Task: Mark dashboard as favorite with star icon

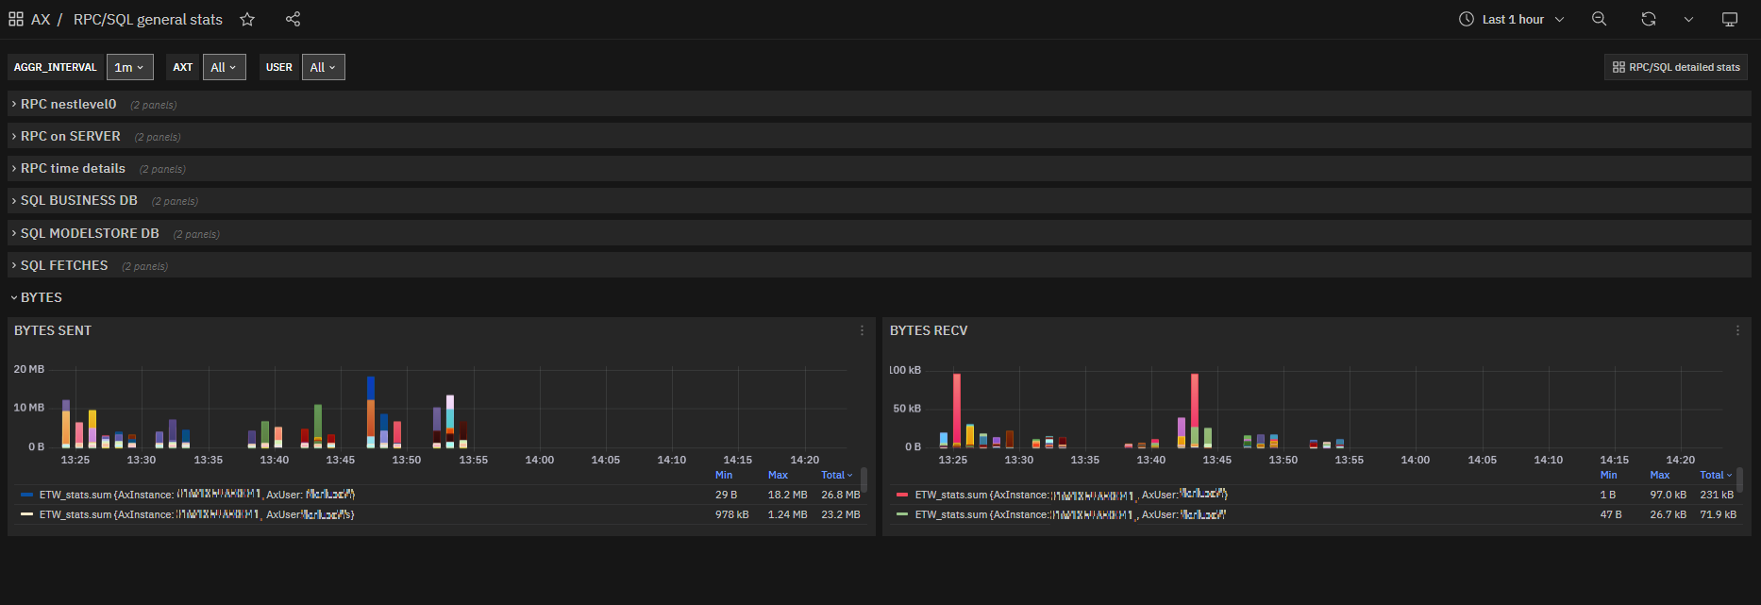Action: 247,19
